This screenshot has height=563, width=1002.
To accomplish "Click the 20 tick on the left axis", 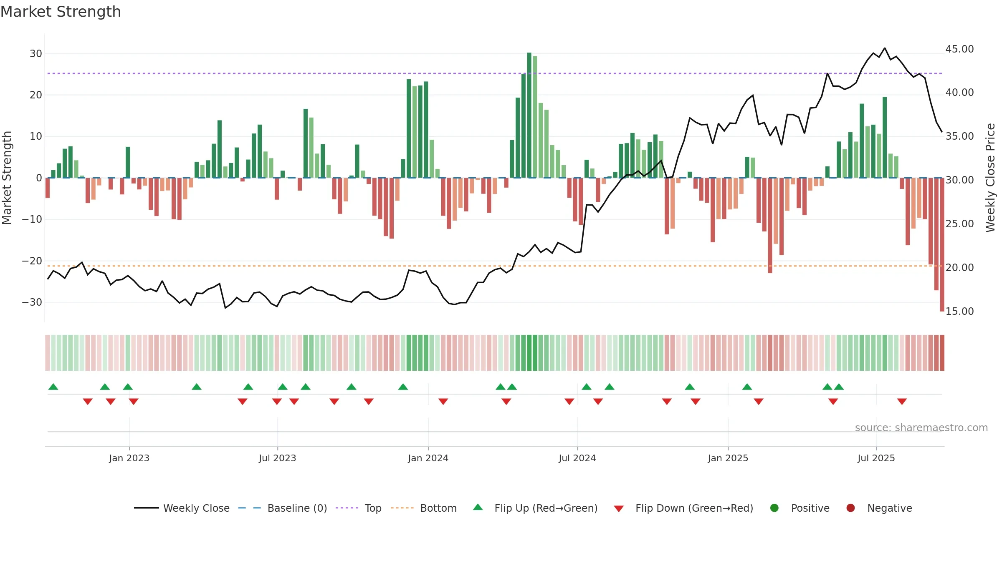I will pos(36,95).
